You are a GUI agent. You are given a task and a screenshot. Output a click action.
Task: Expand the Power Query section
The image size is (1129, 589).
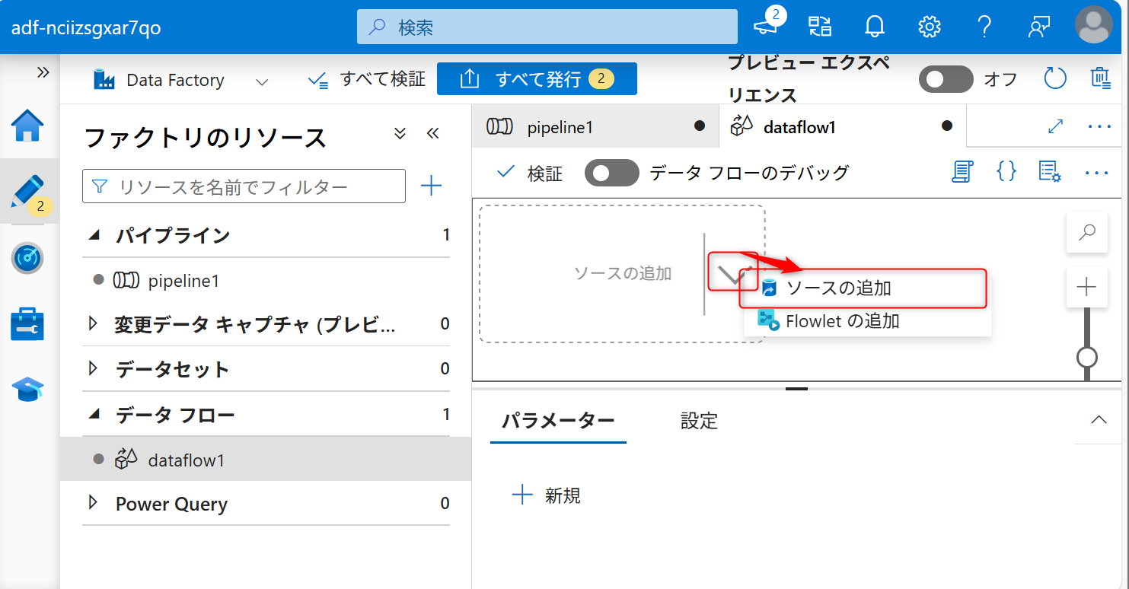(x=93, y=504)
